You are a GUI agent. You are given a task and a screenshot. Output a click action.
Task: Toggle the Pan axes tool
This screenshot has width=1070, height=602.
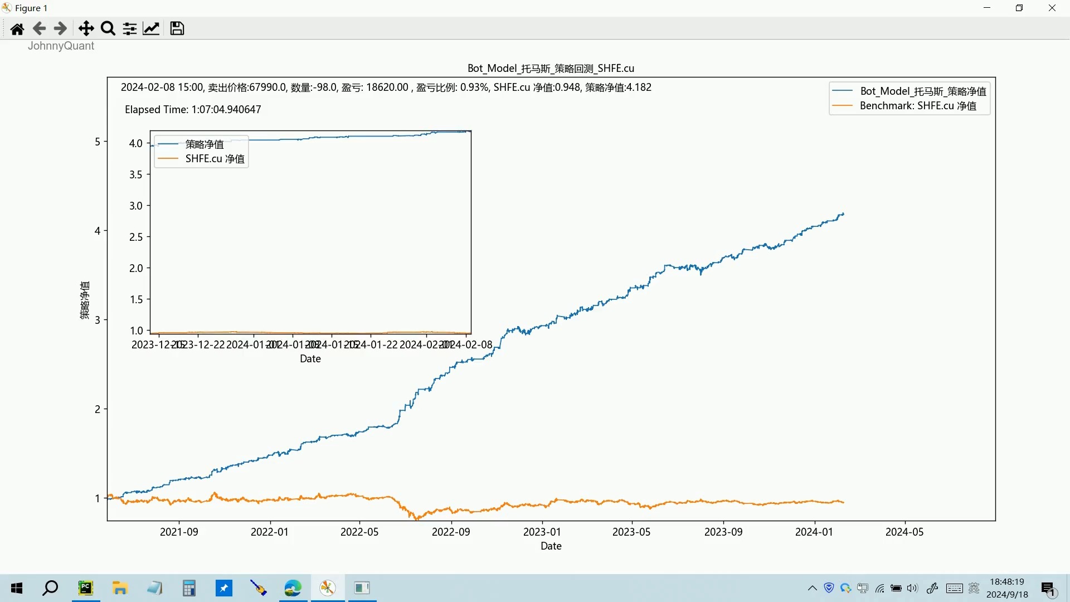click(86, 28)
